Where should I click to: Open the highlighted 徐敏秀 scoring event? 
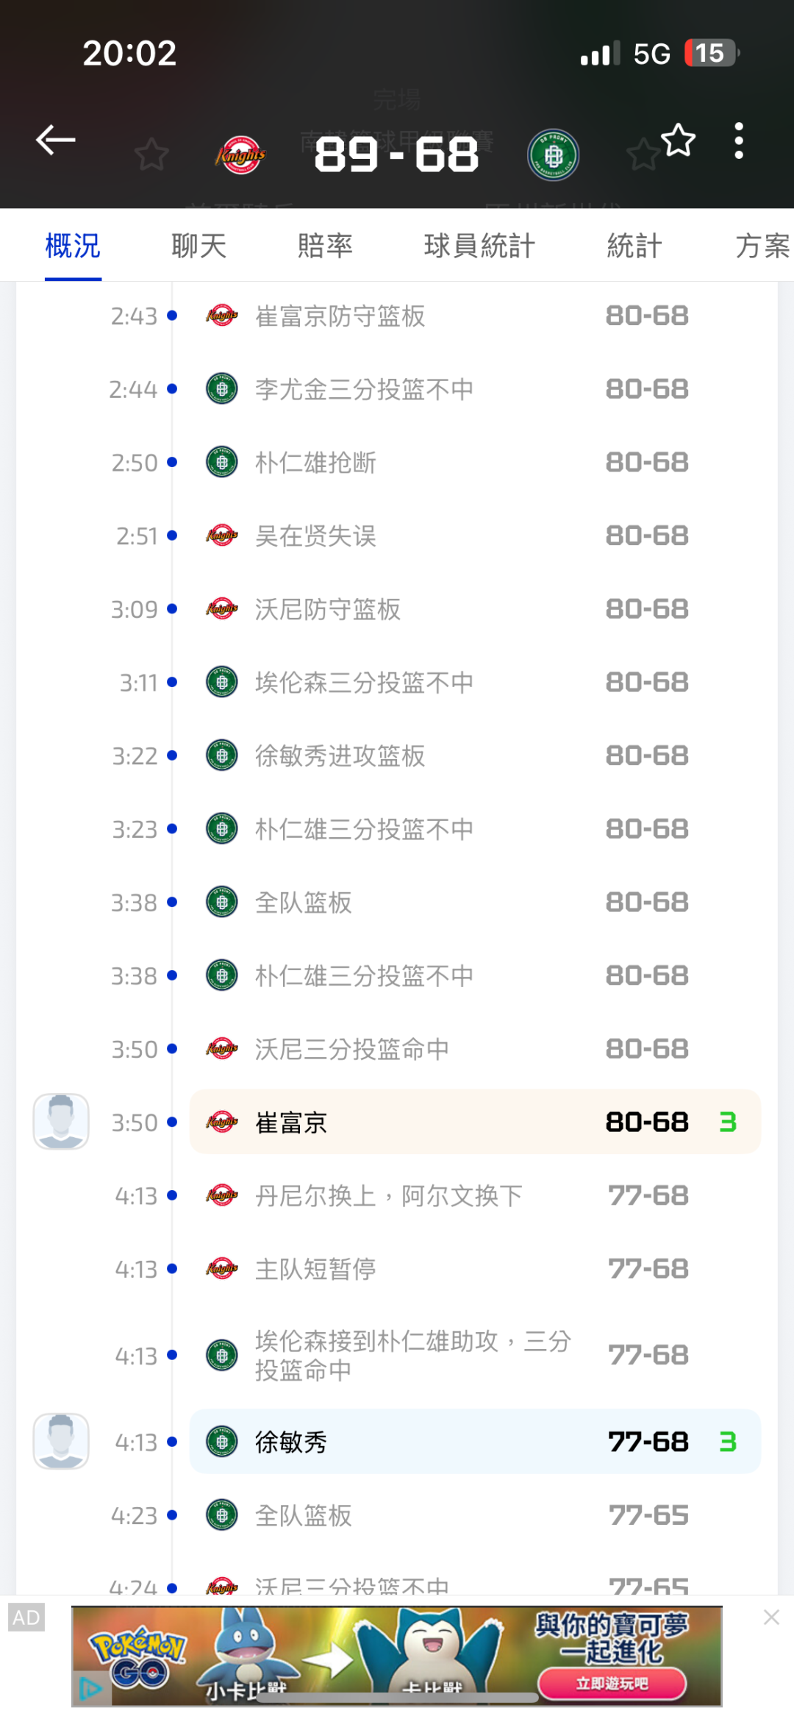[x=475, y=1442]
